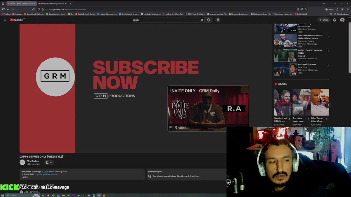Open the Sam Shamoun ADDRESSES video thumbnail
Screen dimensions: 351x197
285,40
